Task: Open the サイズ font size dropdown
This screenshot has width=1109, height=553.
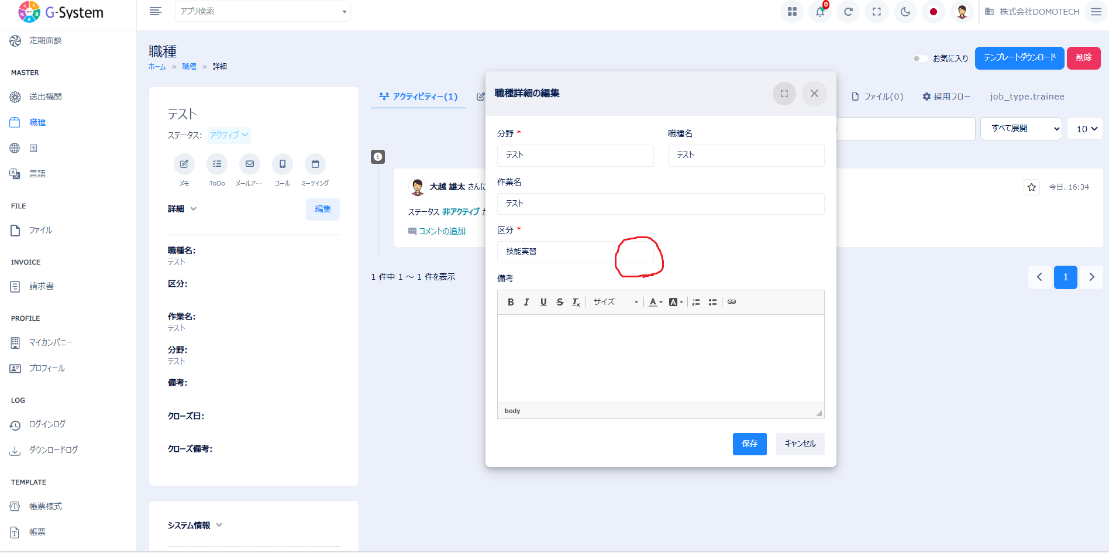Action: pos(615,302)
